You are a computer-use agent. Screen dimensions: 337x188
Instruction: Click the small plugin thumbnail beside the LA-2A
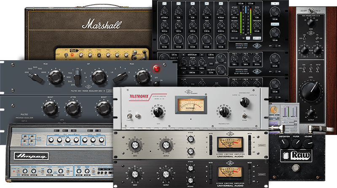[x=284, y=118]
